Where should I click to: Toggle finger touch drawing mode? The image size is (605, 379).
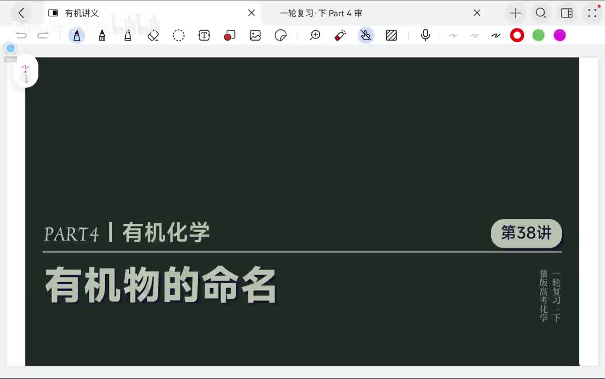[366, 35]
